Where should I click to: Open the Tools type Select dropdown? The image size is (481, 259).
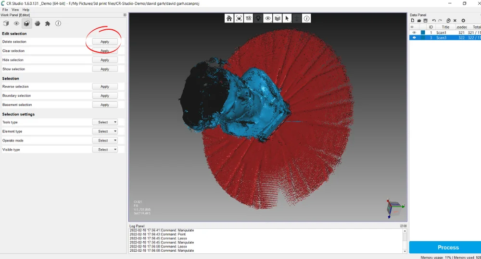pyautogui.click(x=105, y=122)
